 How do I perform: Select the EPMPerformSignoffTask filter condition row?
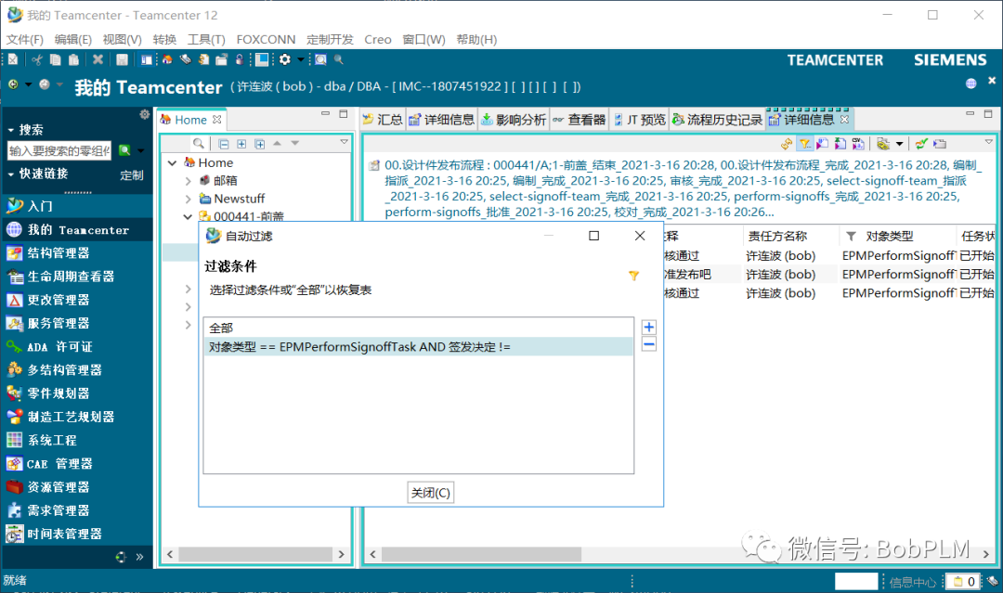tap(418, 347)
